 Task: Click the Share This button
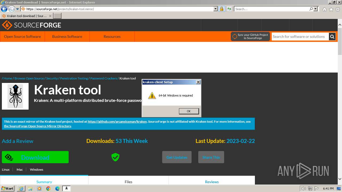point(211,157)
